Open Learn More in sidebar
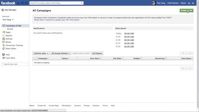The height and width of the screenshot is (112, 199). click(x=10, y=58)
